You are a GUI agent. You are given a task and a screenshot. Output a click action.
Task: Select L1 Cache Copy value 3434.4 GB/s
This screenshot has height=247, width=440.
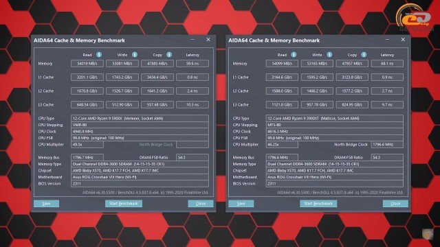point(157,78)
